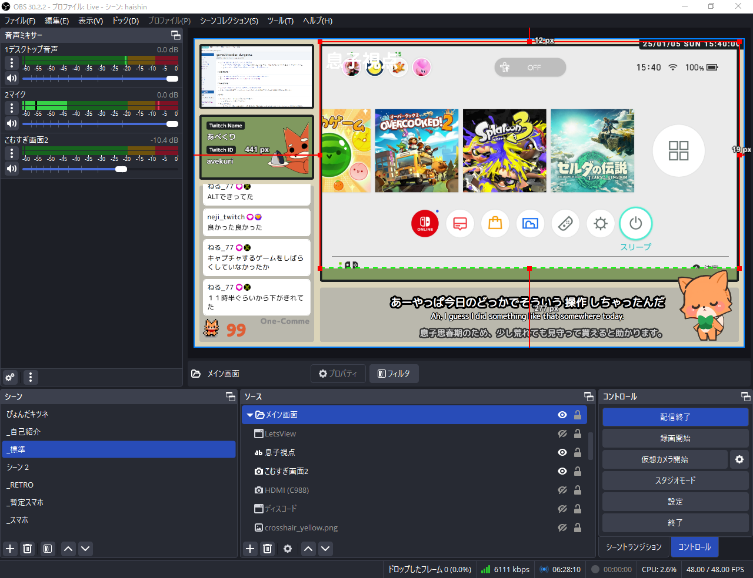Open advanced audio properties gear icon

[10, 377]
